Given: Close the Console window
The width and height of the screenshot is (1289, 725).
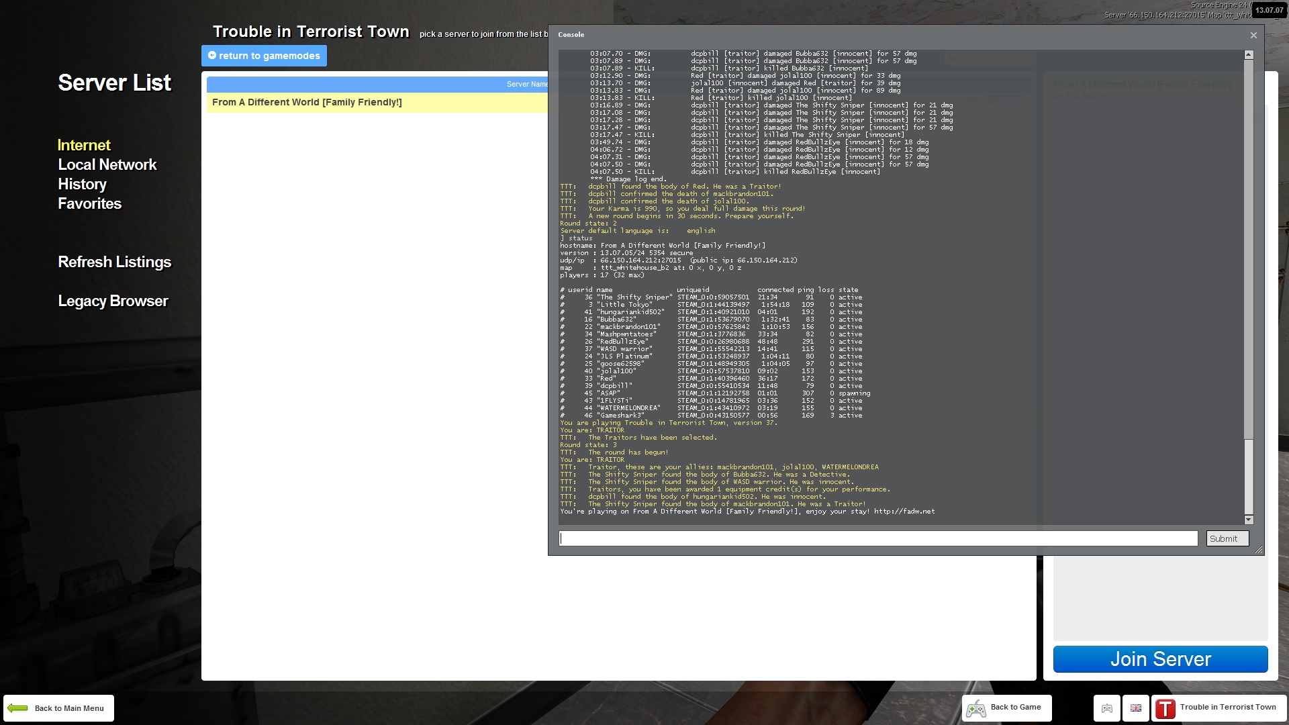Looking at the screenshot, I should point(1253,35).
